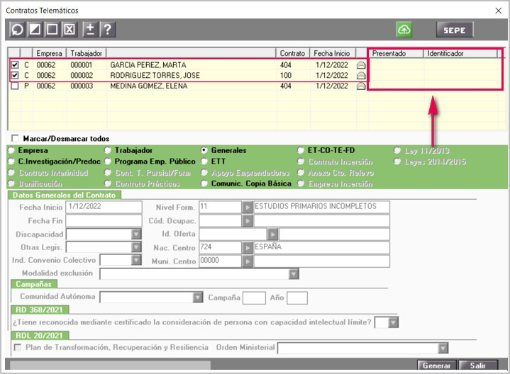This screenshot has height=374, width=510.
Task: Focus the Muni. Centro code field
Action: (220, 261)
